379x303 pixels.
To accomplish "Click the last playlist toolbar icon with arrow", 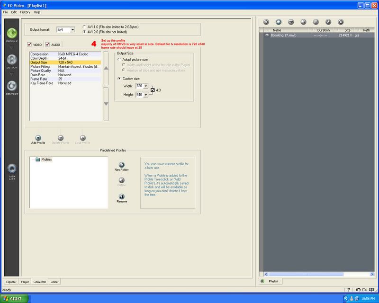I will pos(341,22).
